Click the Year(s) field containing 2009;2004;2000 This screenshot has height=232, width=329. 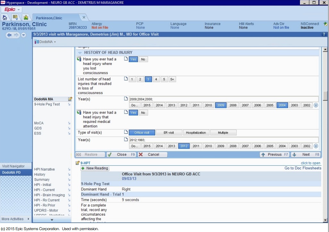tap(224, 99)
